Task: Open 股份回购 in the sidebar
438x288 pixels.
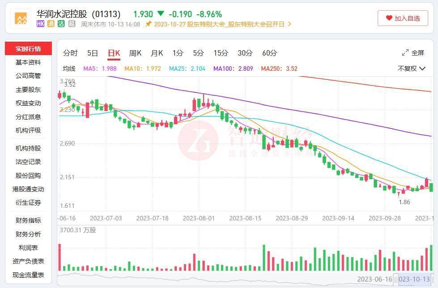Action: [28, 176]
